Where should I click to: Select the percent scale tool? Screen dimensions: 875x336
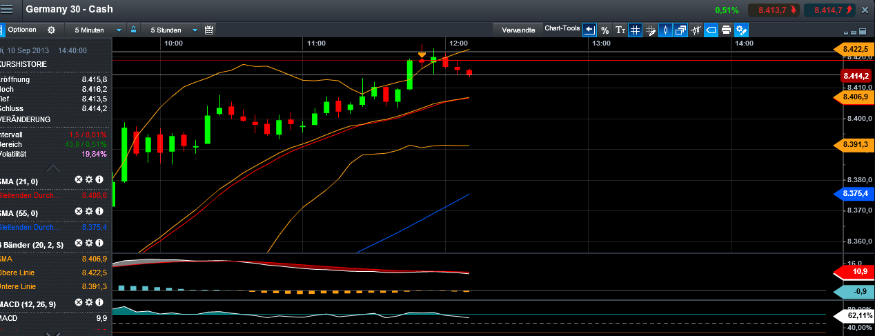pyautogui.click(x=604, y=30)
